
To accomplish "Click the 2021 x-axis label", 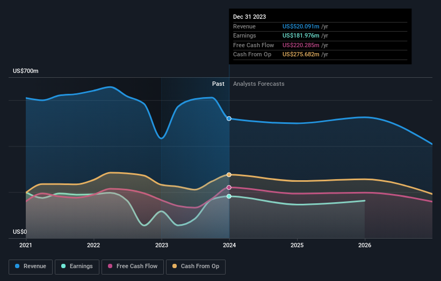I will (x=26, y=245).
